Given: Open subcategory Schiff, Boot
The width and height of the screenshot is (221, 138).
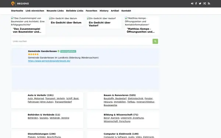Looking at the screenshot, I should tap(73, 98).
